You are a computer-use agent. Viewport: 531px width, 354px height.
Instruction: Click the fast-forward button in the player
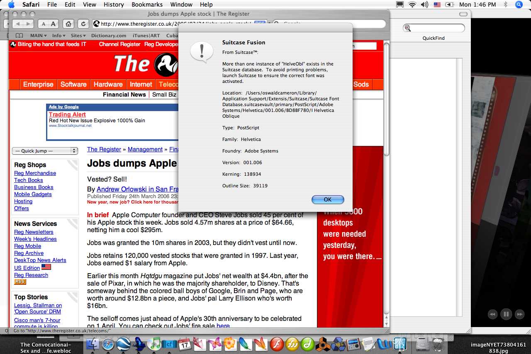pos(519,314)
